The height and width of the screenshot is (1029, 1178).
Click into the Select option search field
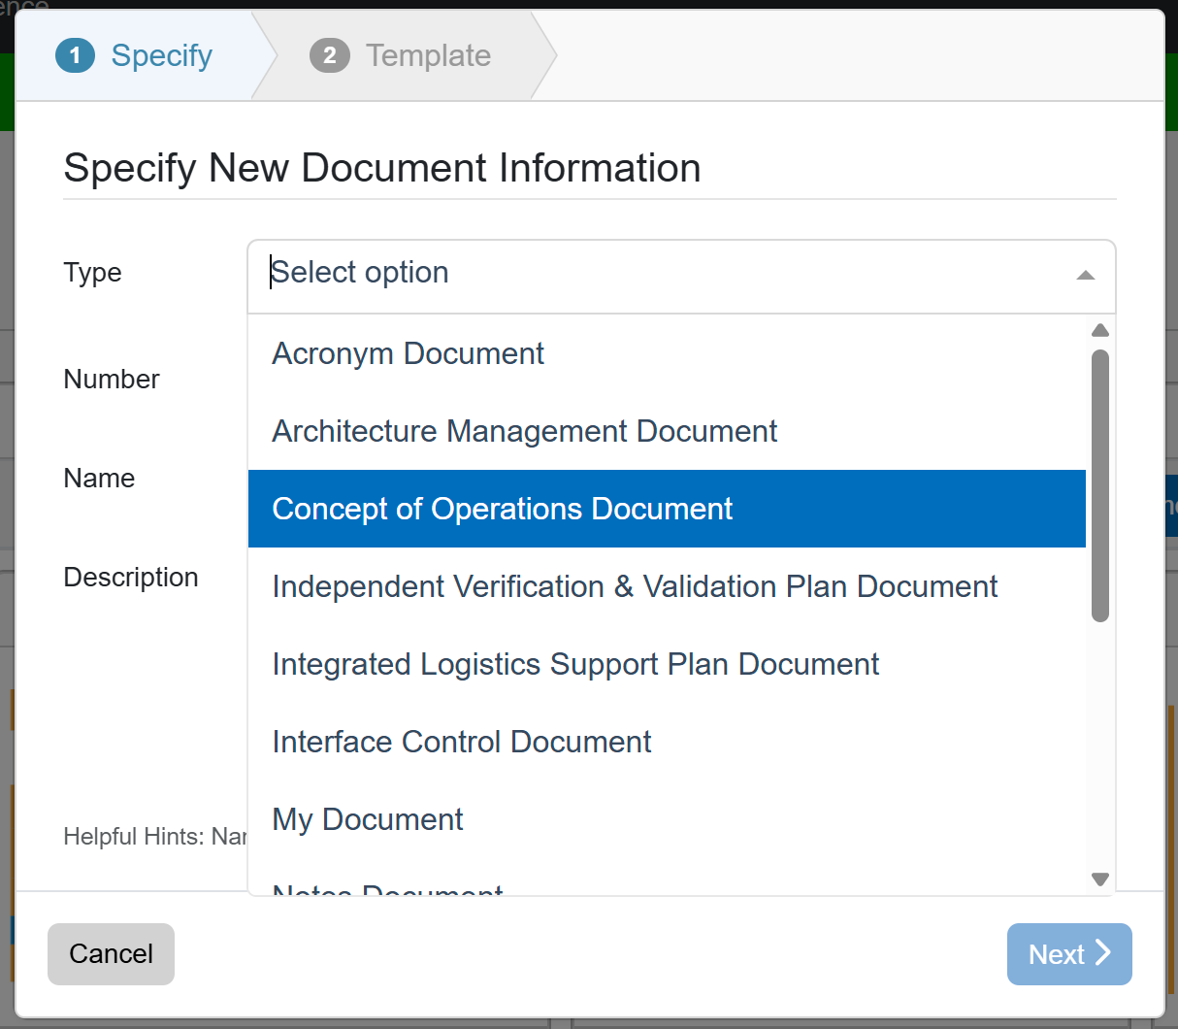click(660, 273)
